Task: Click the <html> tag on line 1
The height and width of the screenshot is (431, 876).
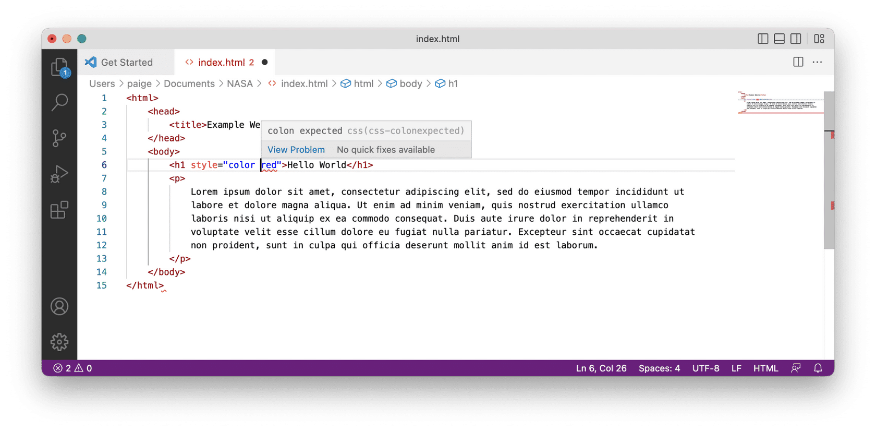Action: (142, 98)
